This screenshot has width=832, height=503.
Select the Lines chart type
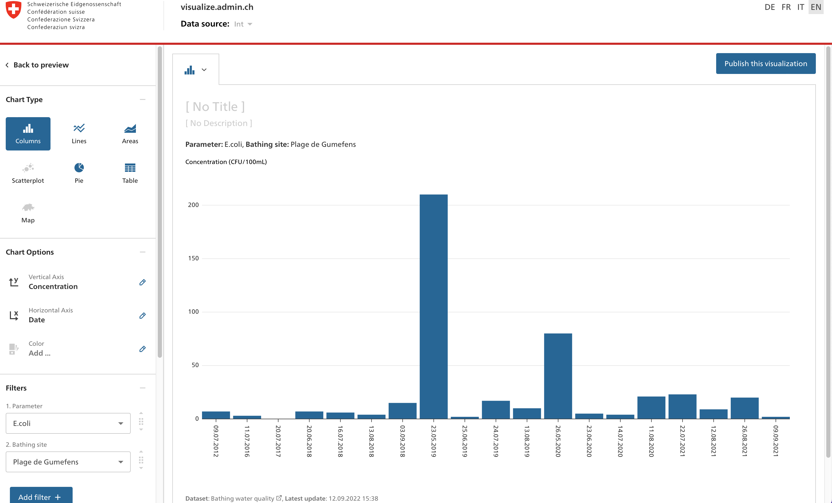[79, 134]
